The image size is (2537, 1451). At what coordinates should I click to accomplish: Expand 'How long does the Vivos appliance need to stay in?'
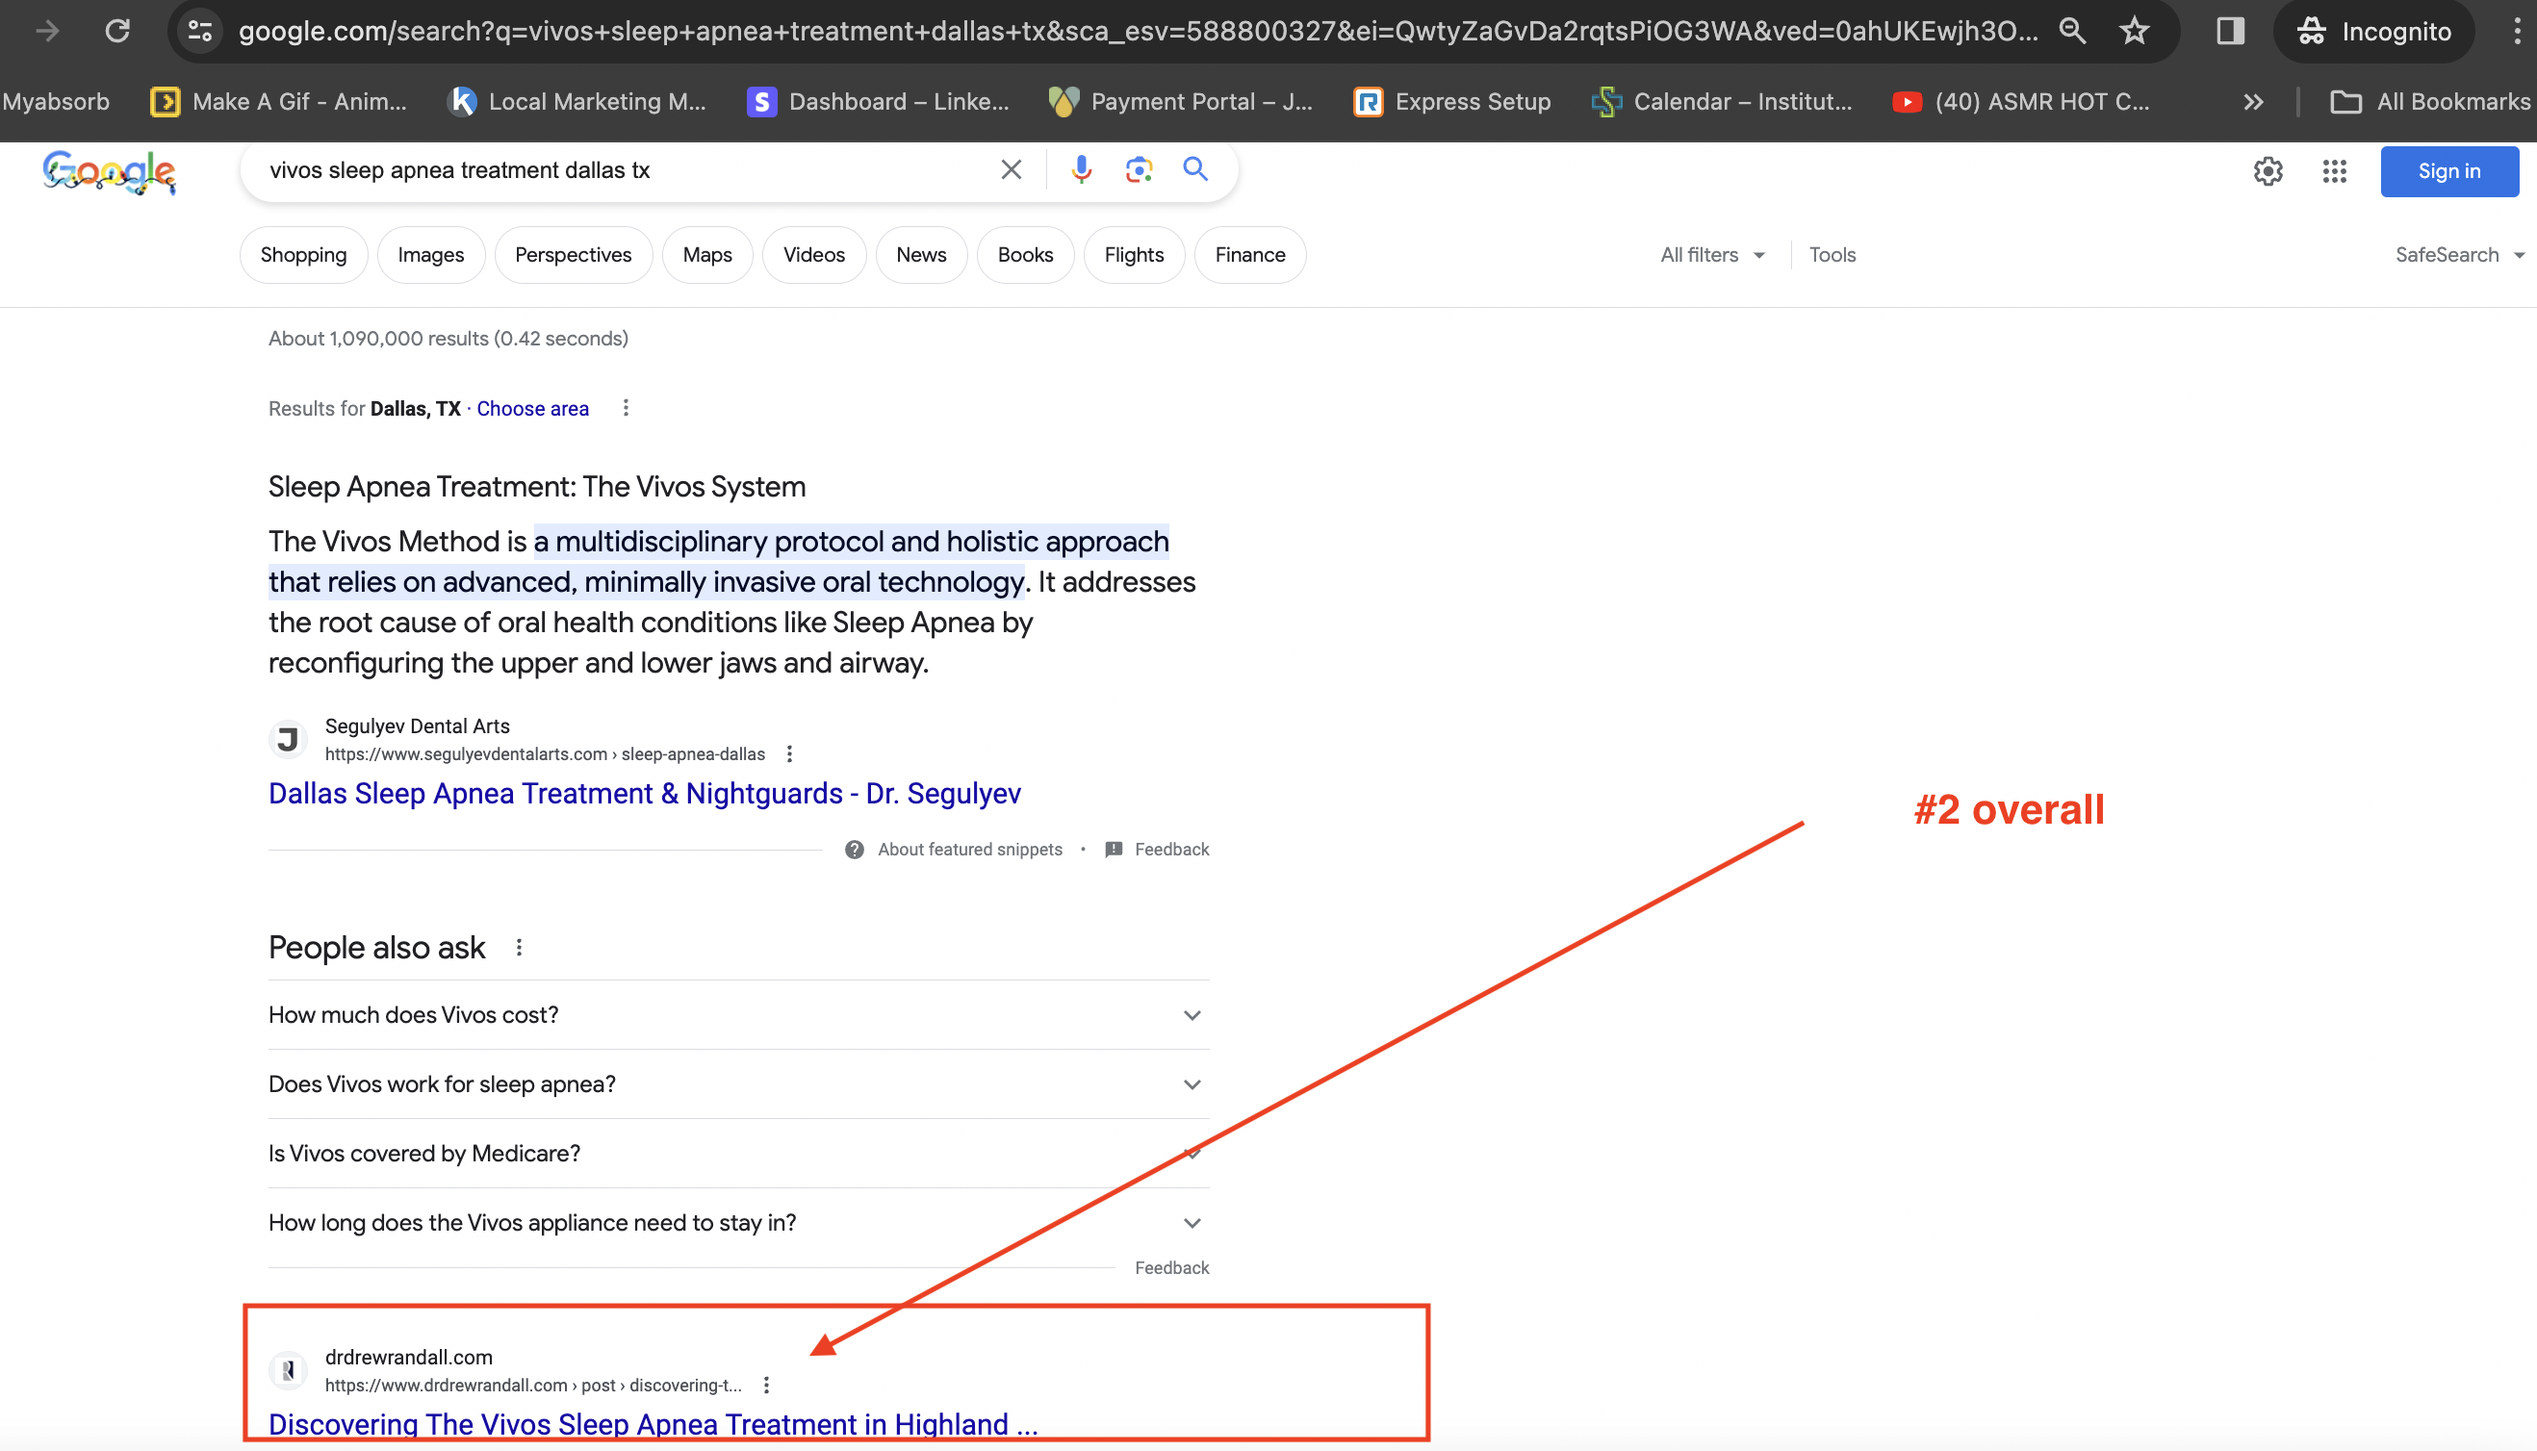[x=738, y=1223]
